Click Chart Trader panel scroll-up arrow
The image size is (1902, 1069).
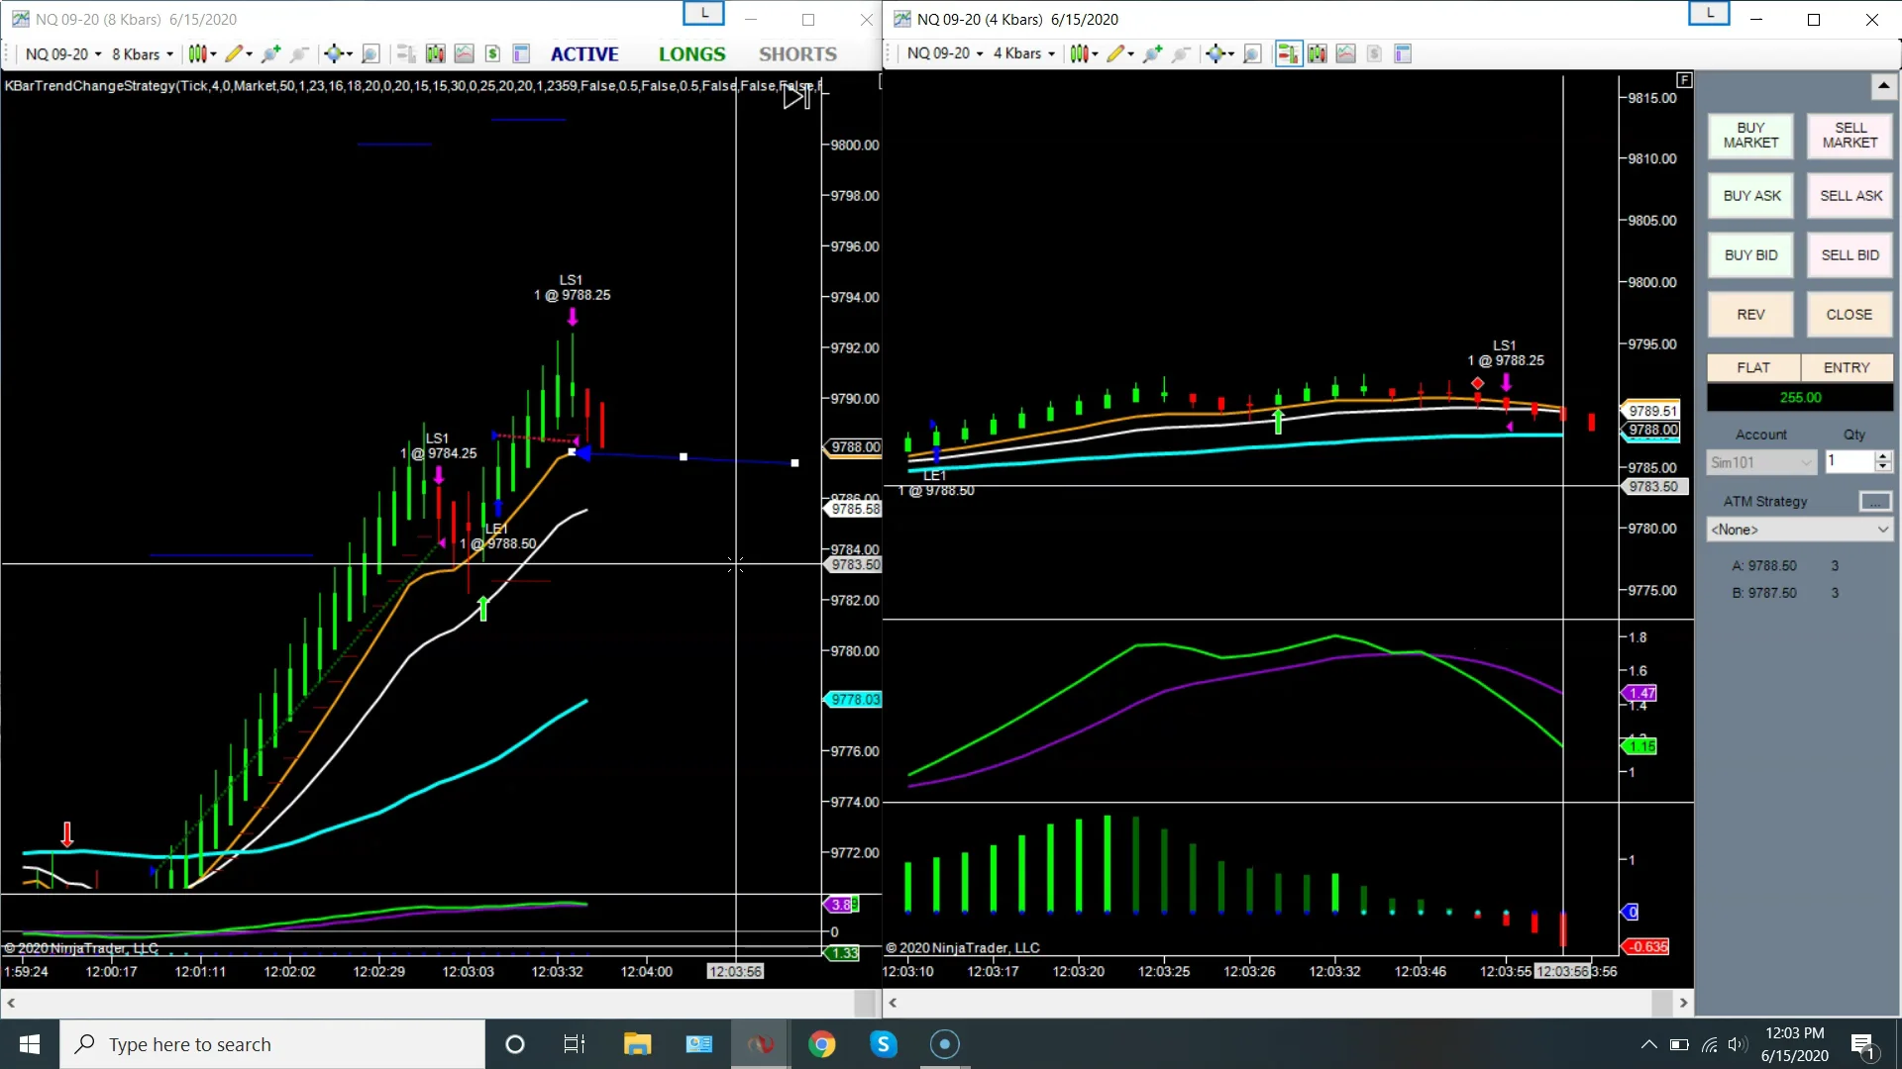[1883, 87]
